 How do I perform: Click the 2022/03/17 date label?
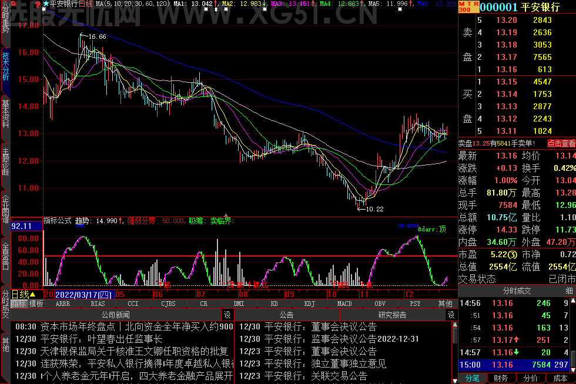click(83, 294)
